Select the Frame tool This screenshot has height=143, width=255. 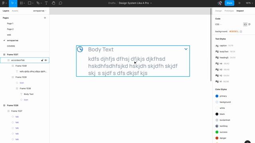coord(21,3)
